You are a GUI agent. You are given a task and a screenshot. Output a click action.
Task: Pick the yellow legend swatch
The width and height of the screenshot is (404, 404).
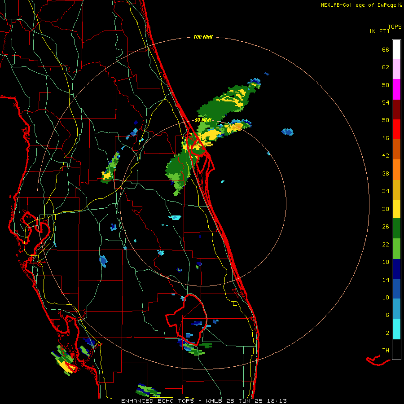pos(396,209)
